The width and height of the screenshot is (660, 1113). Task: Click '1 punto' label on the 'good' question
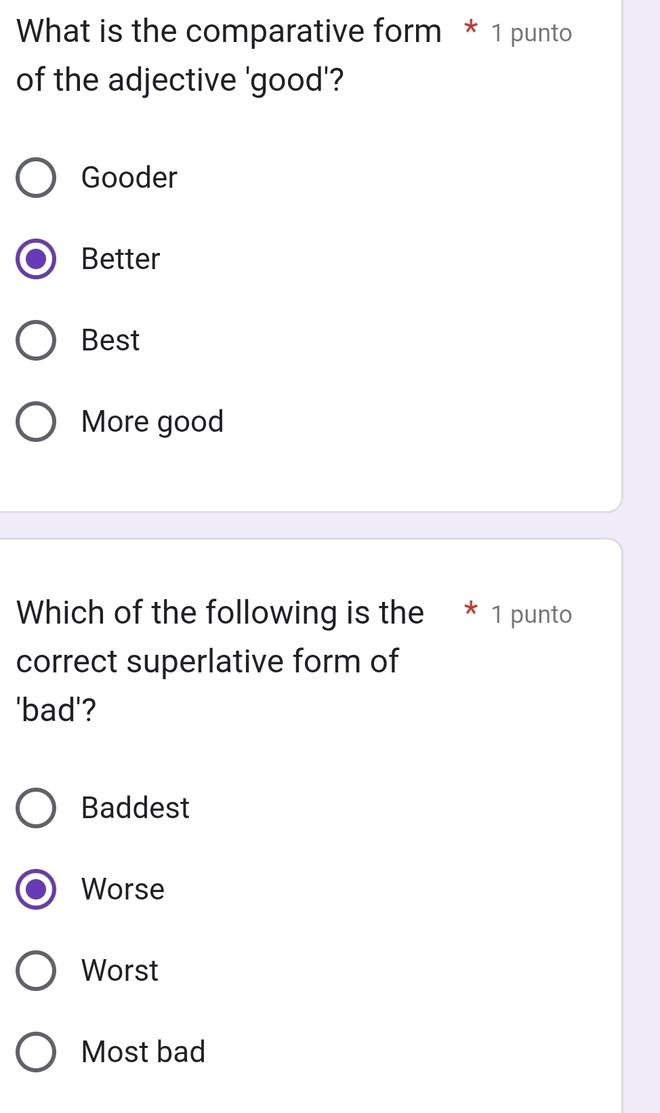[532, 33]
